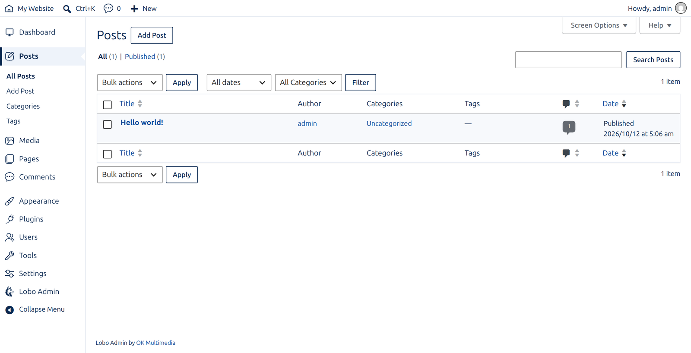Image resolution: width=691 pixels, height=353 pixels.
Task: Sort by Date in the top header
Action: [614, 104]
